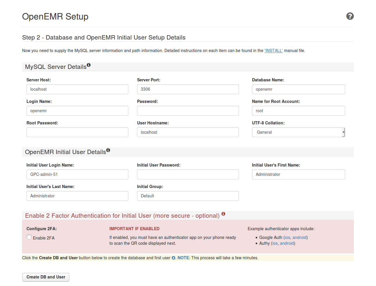Focus the Root Password field
Image resolution: width=376 pixels, height=286 pixels.
[x=77, y=132]
